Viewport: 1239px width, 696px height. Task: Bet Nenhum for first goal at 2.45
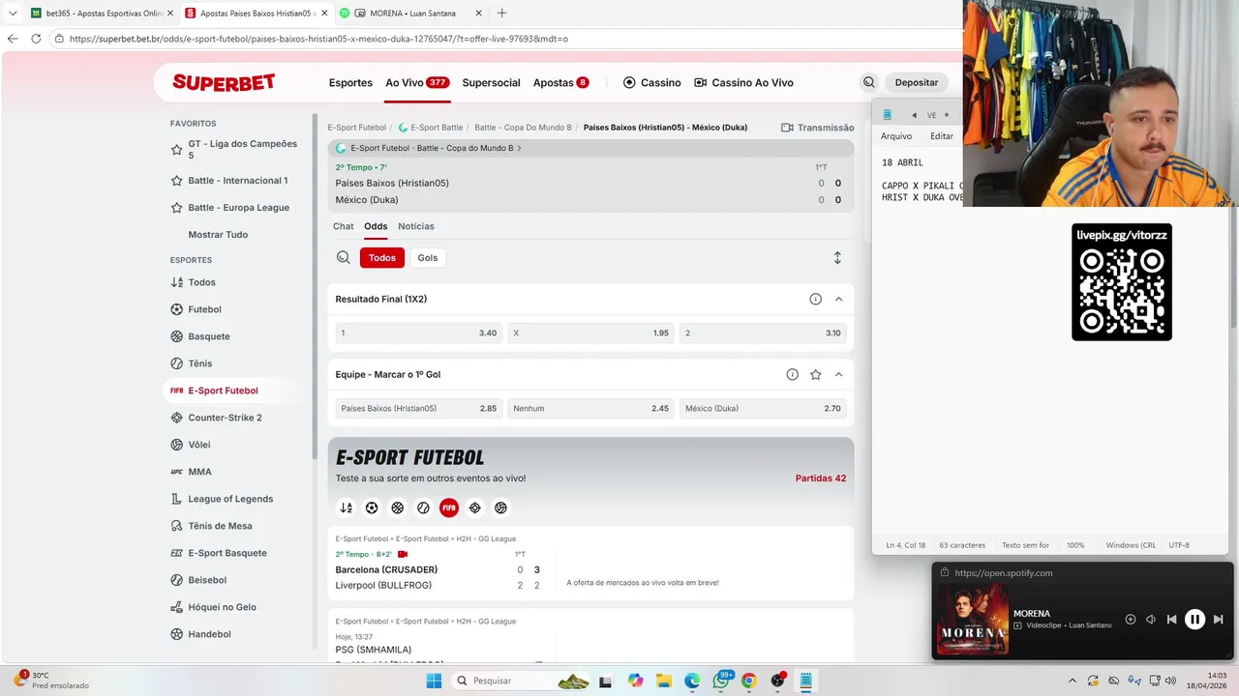[x=590, y=408]
